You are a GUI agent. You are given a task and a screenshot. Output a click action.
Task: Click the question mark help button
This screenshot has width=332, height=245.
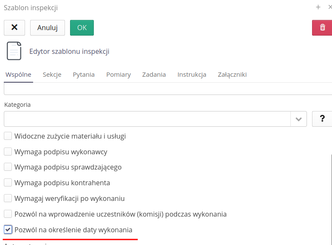[322, 119]
